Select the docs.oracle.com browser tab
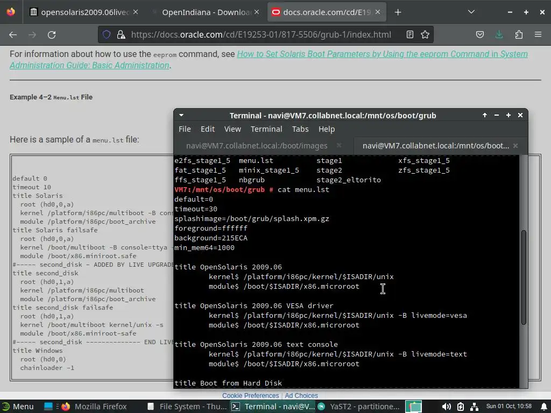The image size is (551, 413). [x=327, y=12]
